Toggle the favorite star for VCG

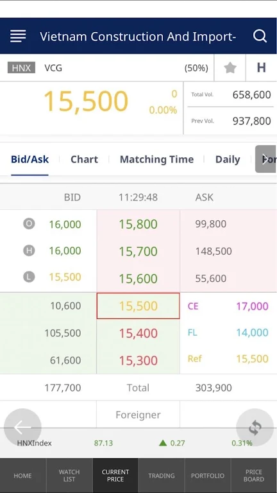[230, 68]
